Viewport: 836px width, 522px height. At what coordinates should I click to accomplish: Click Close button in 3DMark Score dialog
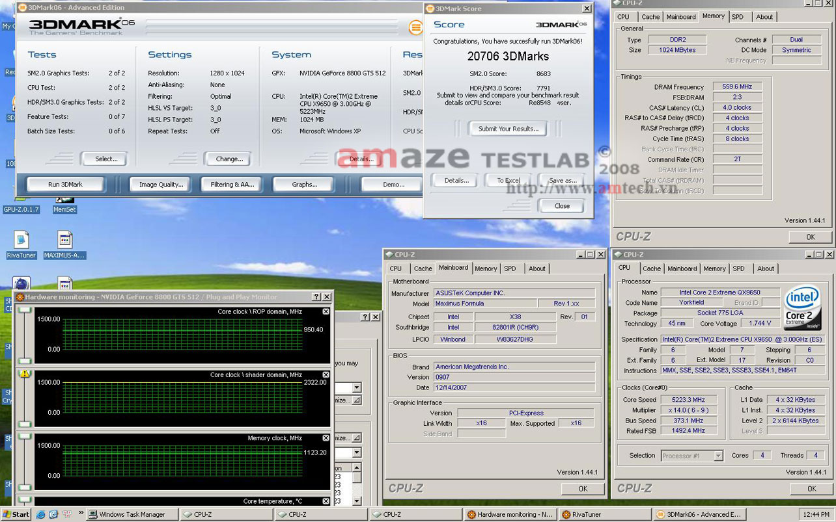562,206
